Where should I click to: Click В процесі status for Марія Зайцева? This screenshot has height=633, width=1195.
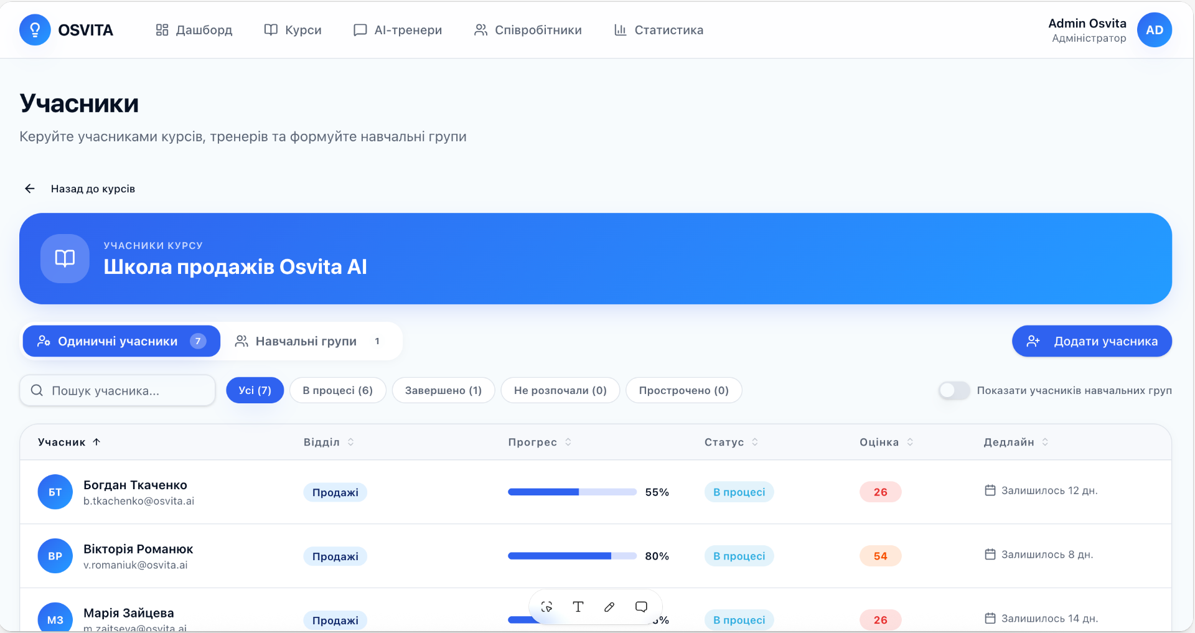[x=739, y=620]
